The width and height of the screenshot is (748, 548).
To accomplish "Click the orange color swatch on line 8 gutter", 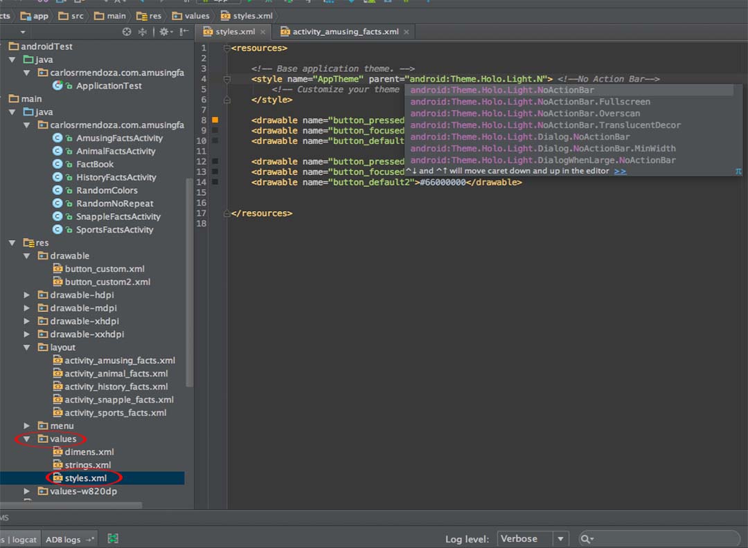I will click(x=215, y=120).
